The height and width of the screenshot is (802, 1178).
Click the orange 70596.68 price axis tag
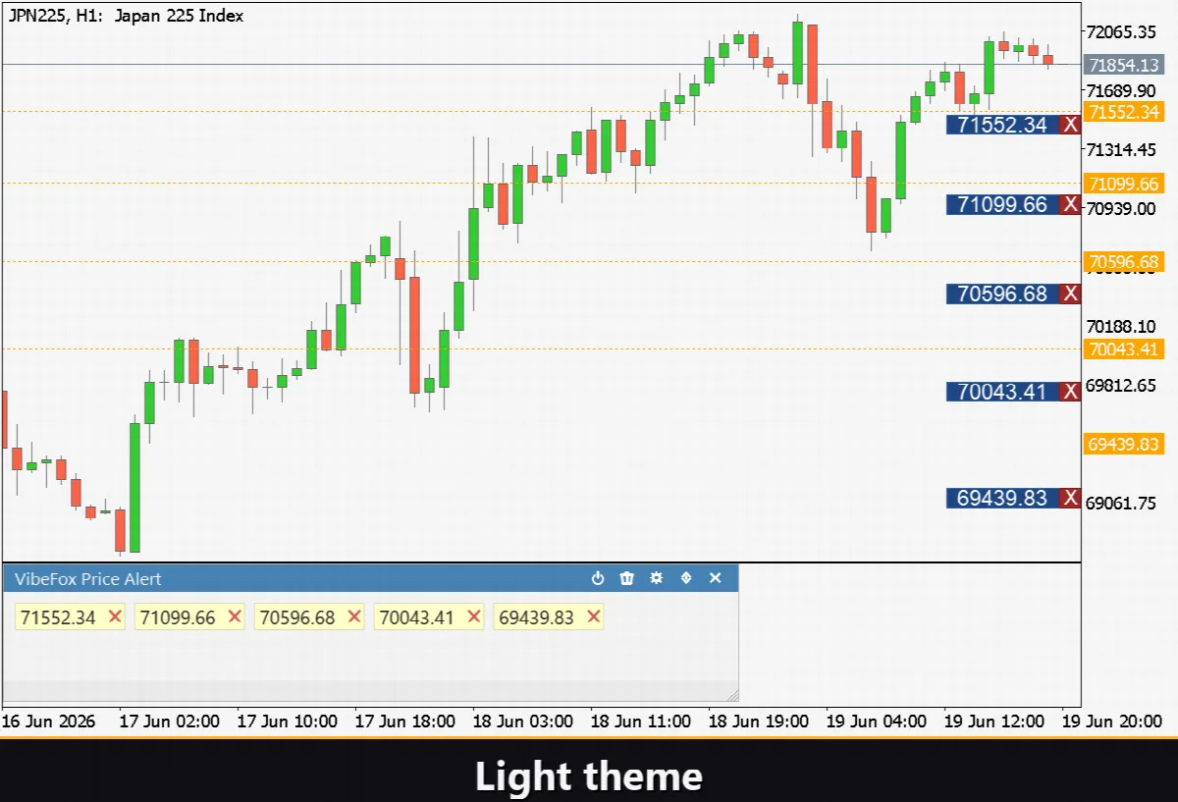coord(1124,262)
